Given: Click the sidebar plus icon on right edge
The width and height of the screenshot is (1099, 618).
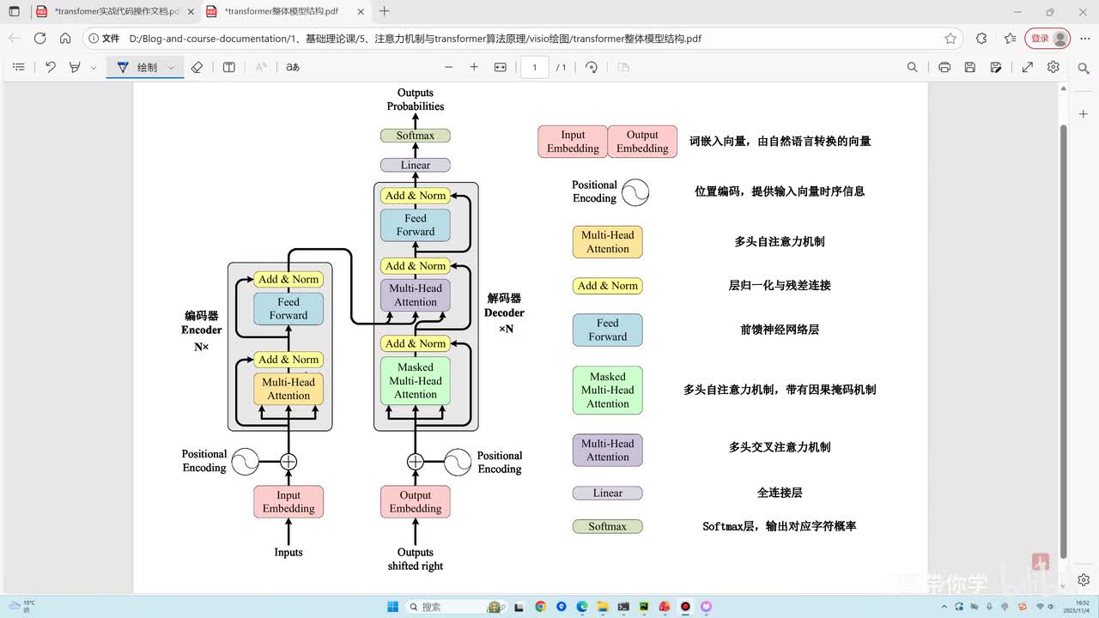Looking at the screenshot, I should [1084, 113].
